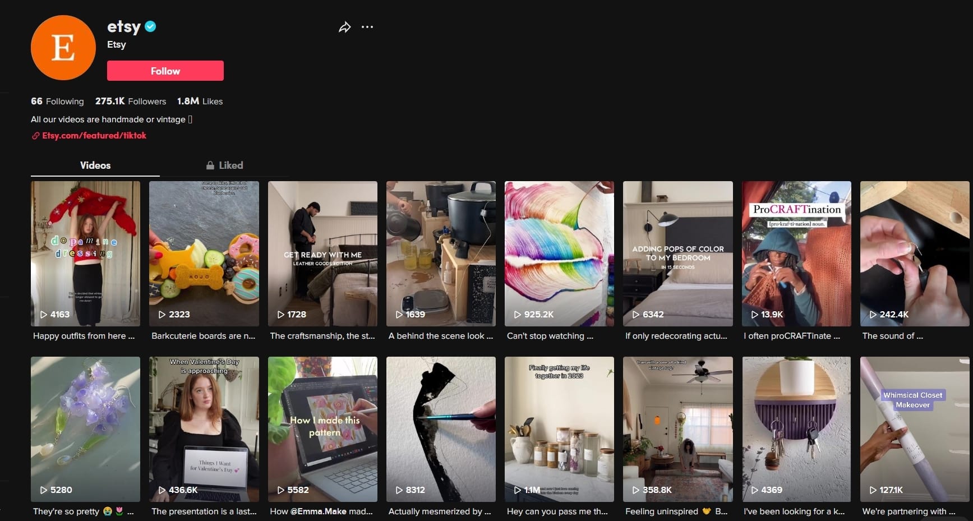The width and height of the screenshot is (973, 521).
Task: Open the 'getting my life together' video
Action: tap(559, 429)
